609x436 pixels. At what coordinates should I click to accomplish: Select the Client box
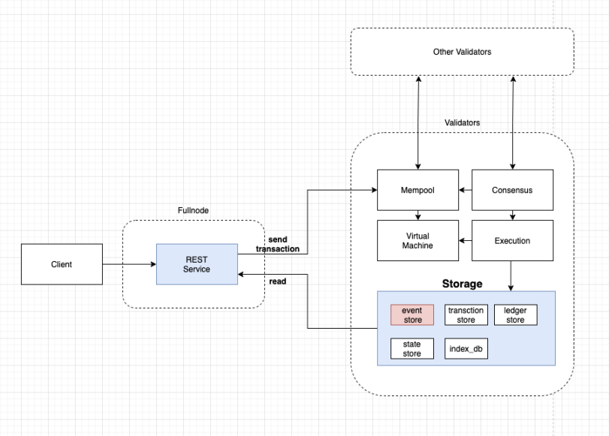point(61,264)
